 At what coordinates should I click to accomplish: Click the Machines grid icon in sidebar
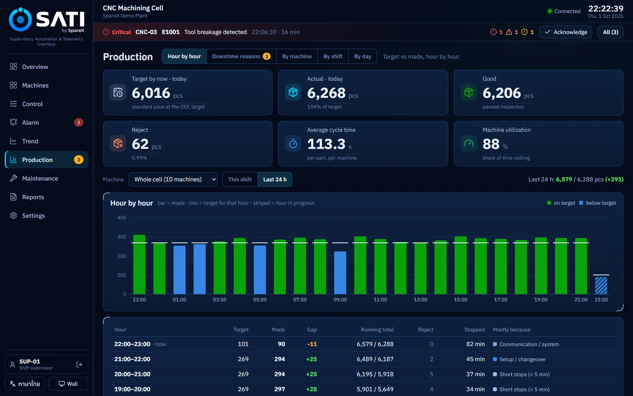13,85
